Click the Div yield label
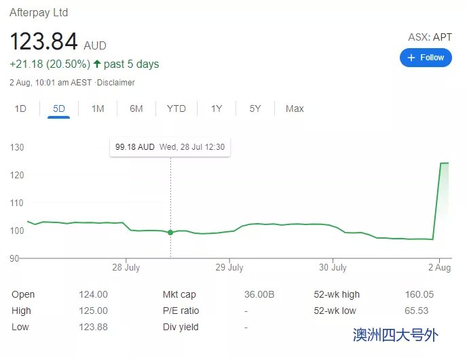Screen dimensions: 467x358 pyautogui.click(x=181, y=327)
